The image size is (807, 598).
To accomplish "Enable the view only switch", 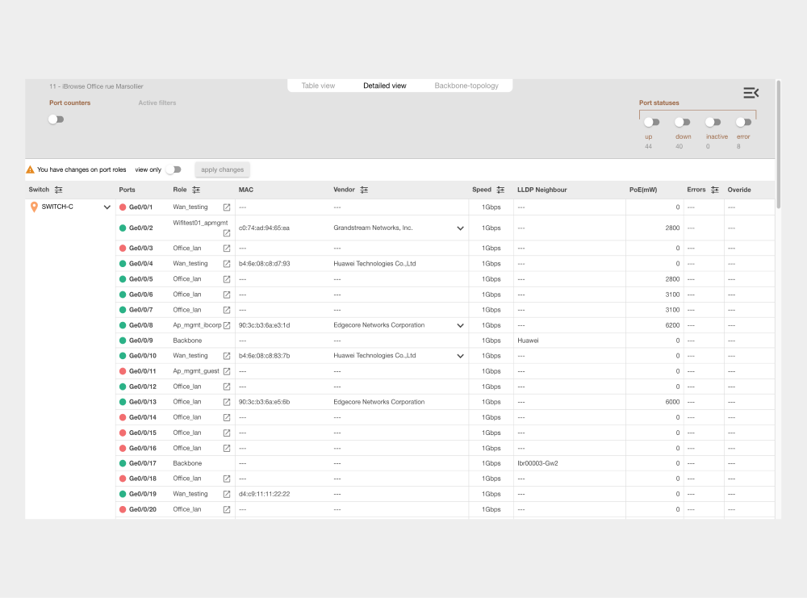I will [174, 169].
